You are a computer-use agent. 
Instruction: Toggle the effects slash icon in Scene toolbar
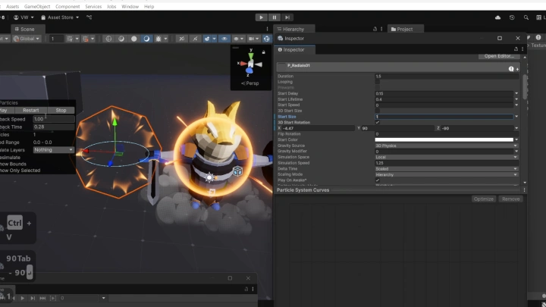click(195, 39)
